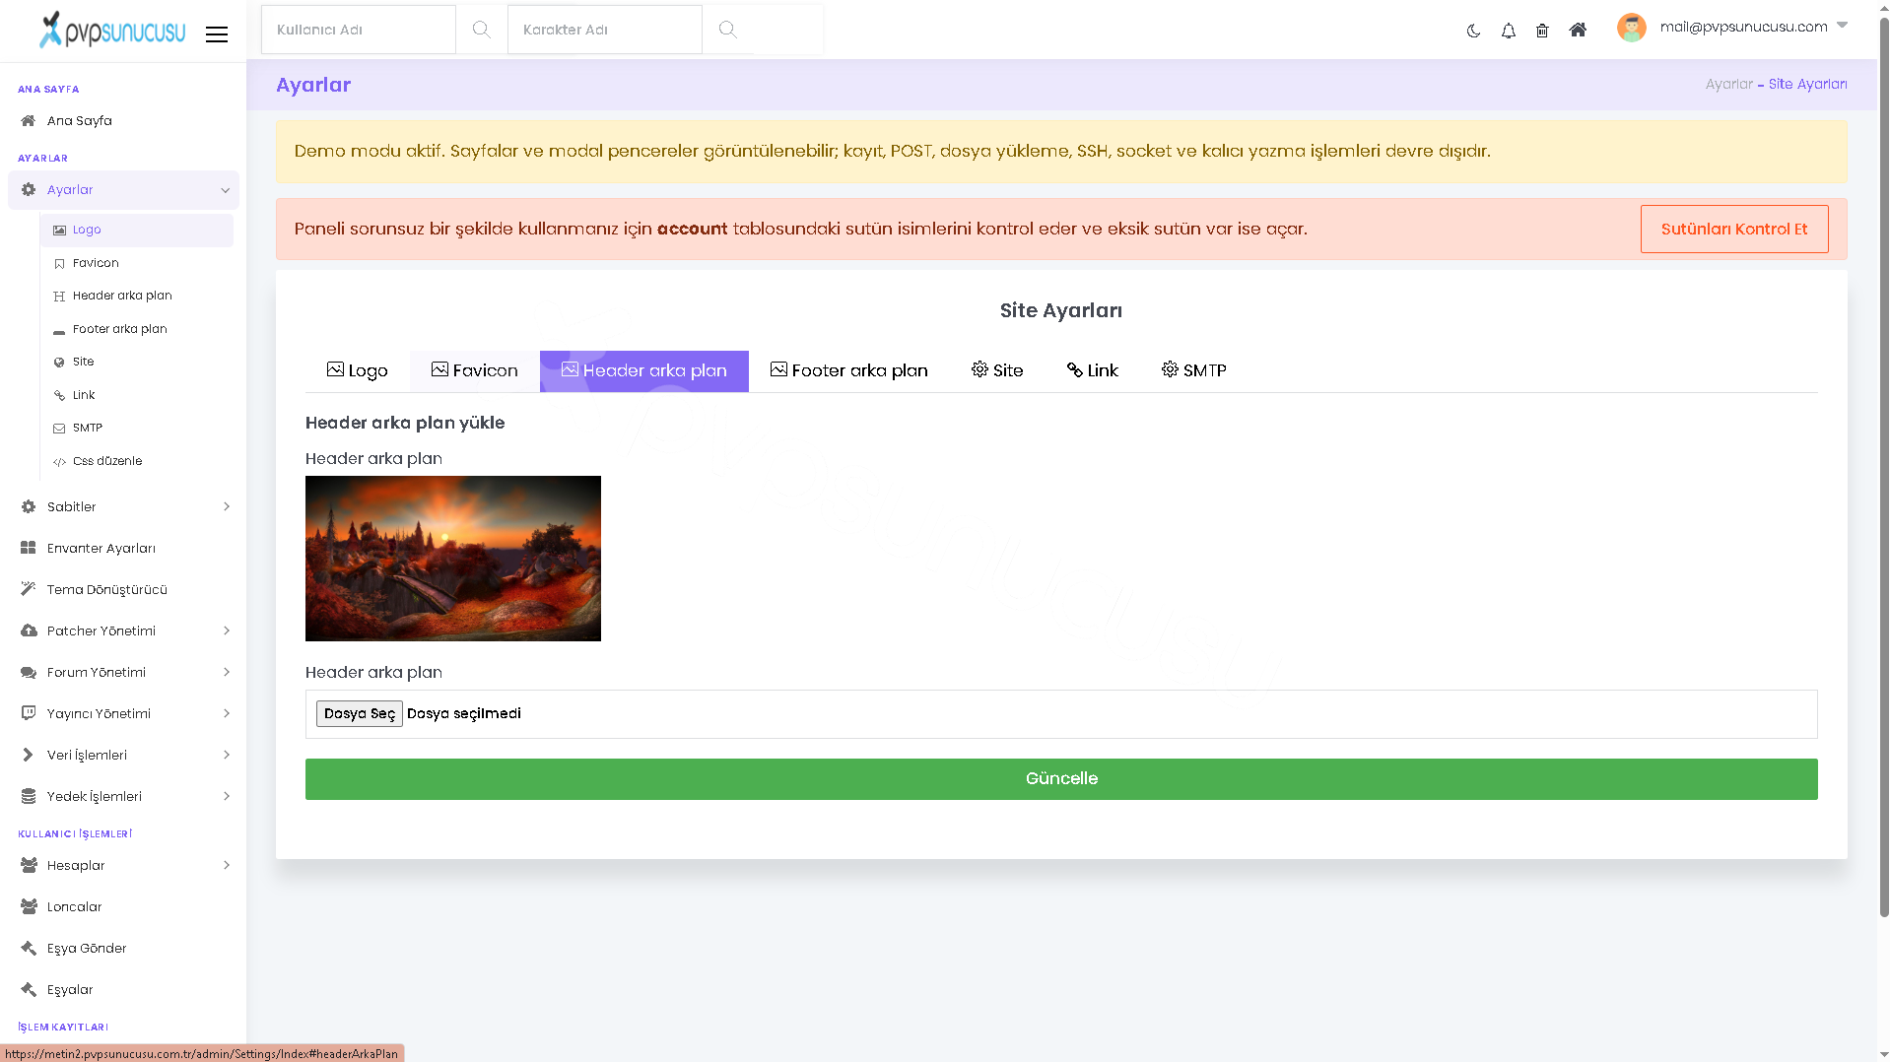Open the notifications bell
The image size is (1890, 1062).
coord(1508,31)
